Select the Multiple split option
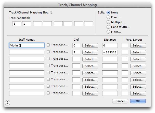 coord(108,22)
